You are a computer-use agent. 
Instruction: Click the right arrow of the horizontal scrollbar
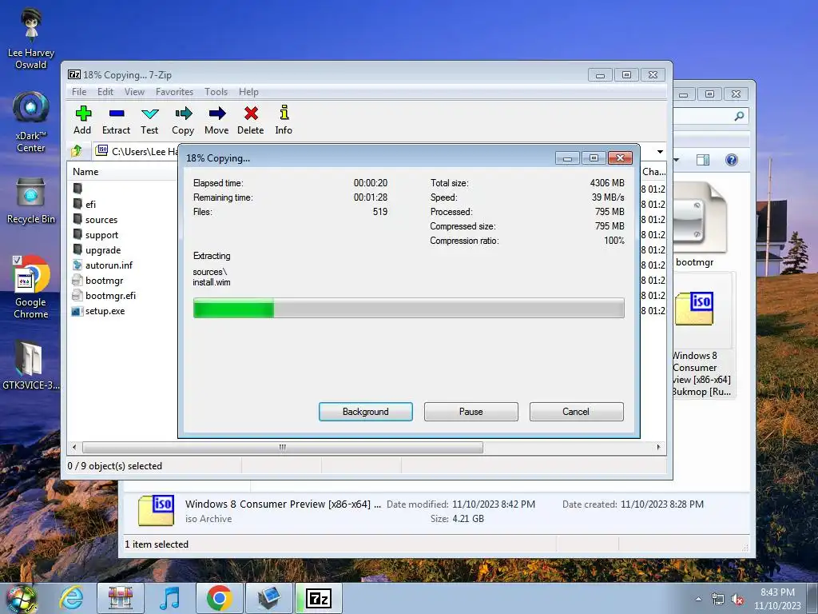coord(658,448)
